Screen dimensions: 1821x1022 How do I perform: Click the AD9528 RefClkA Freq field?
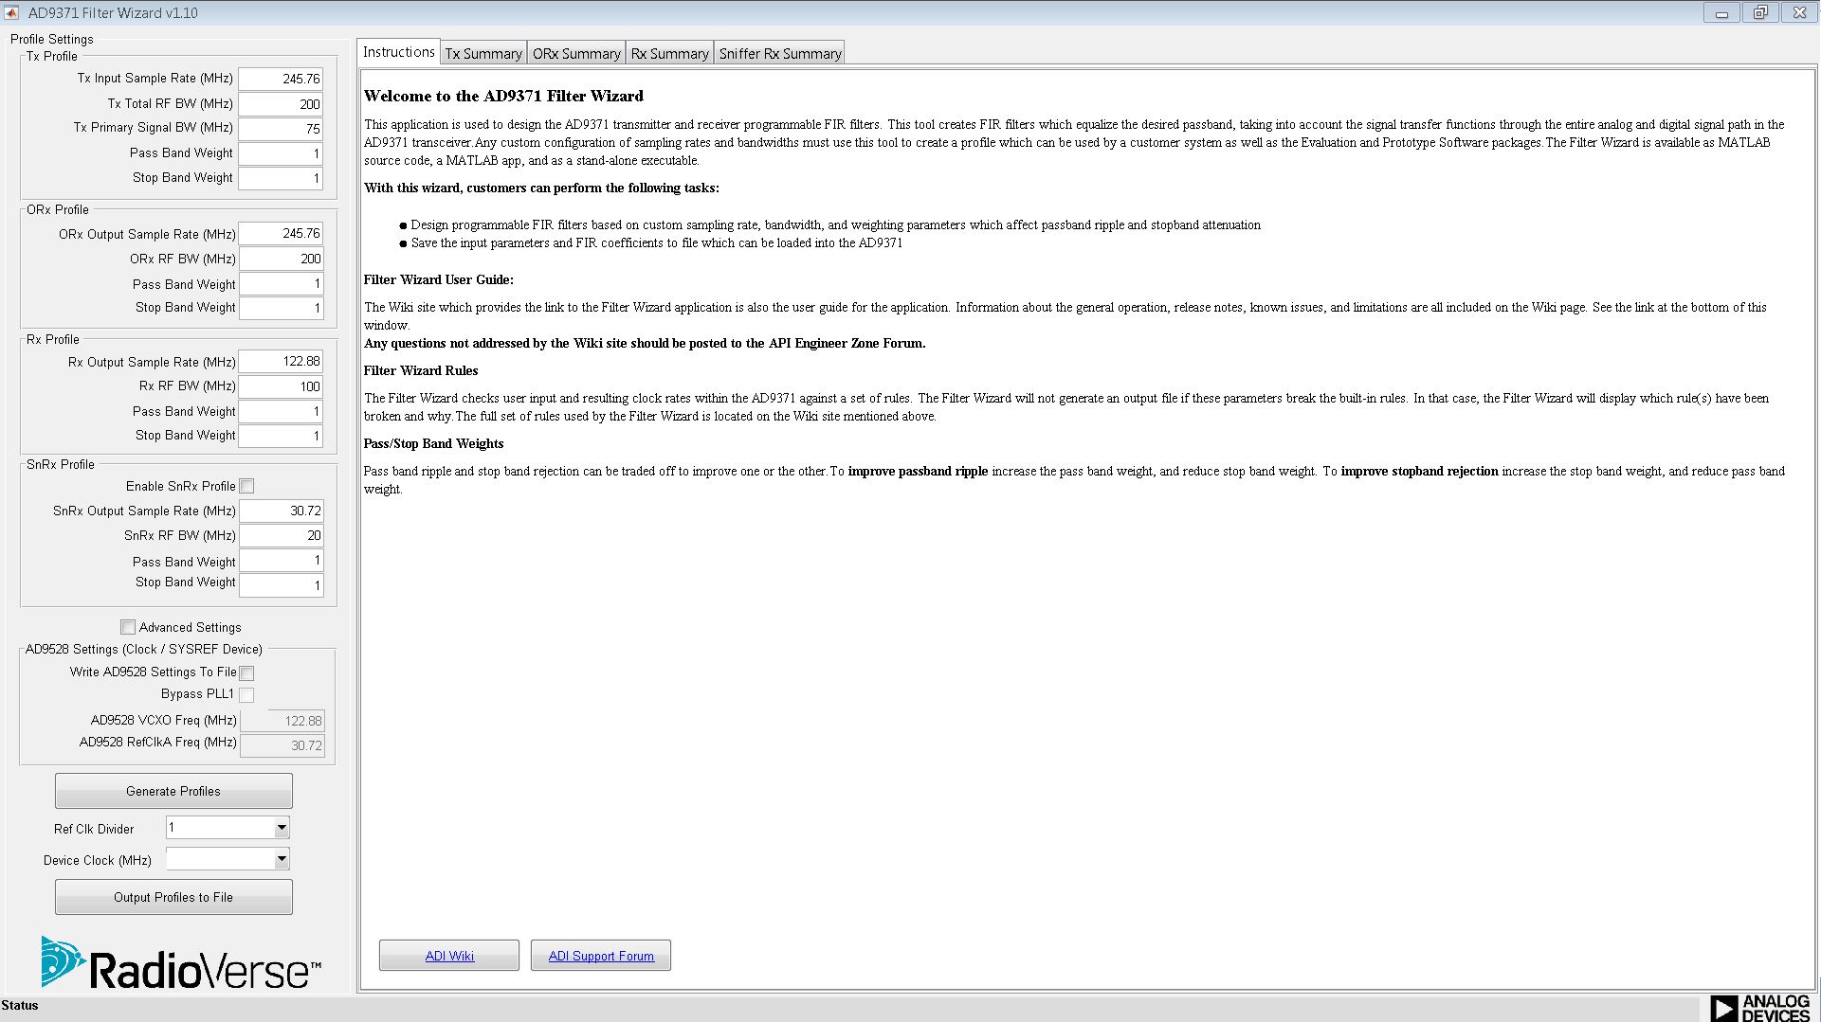pos(282,745)
